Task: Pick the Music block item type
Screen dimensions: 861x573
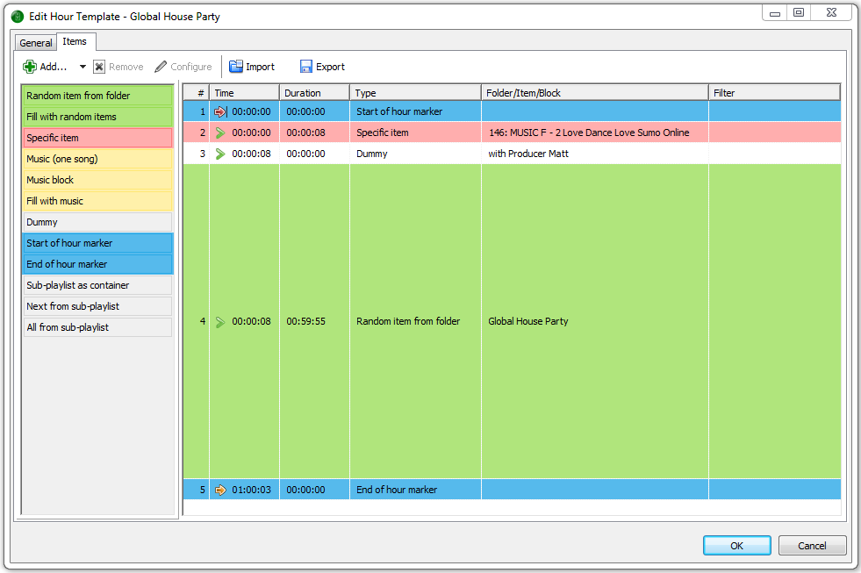Action: pyautogui.click(x=97, y=180)
